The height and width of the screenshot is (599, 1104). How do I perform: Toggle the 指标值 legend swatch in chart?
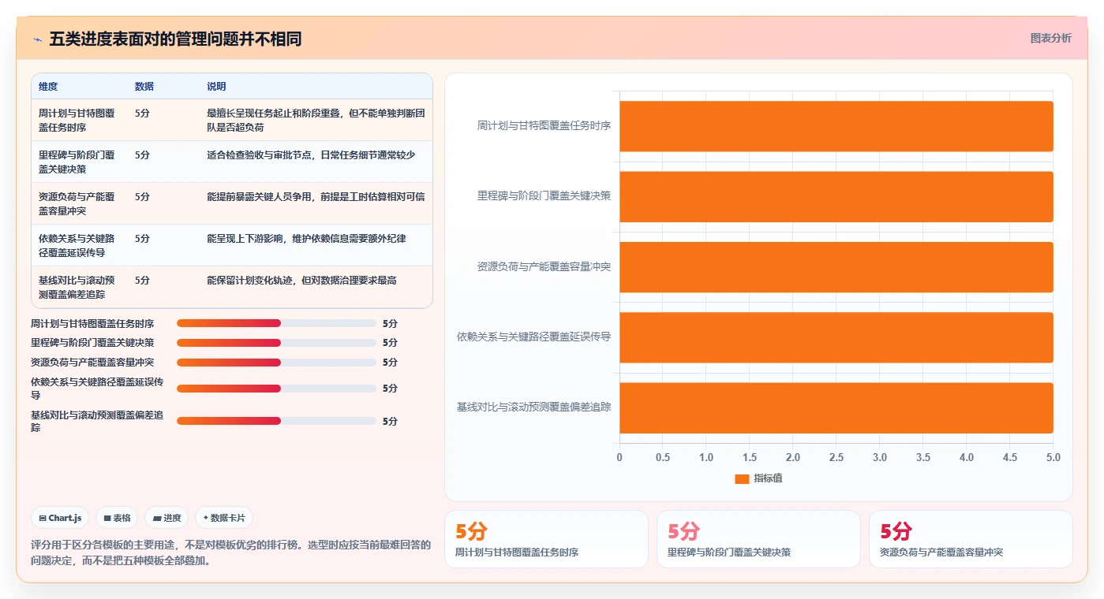click(x=742, y=478)
